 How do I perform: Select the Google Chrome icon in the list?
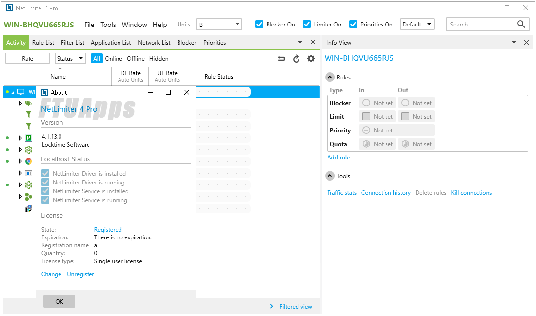[29, 161]
